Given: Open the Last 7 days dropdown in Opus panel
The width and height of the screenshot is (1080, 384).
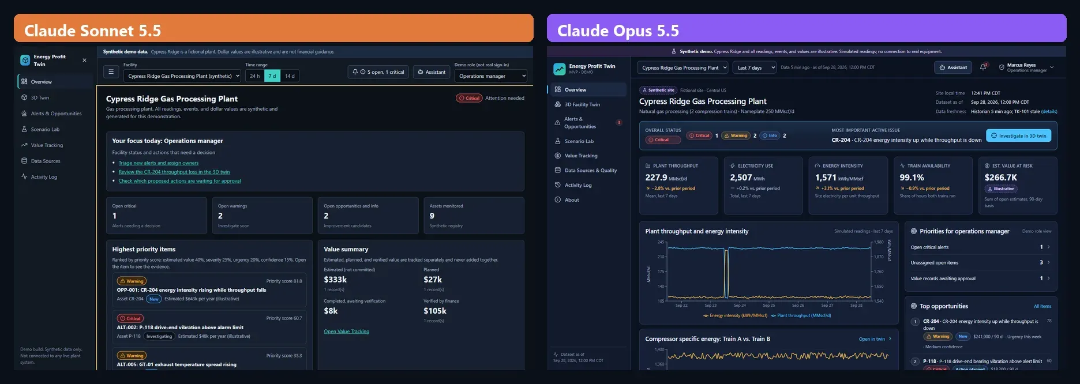Looking at the screenshot, I should click(x=755, y=67).
